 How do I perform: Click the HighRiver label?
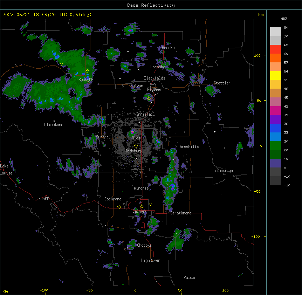pos(151,260)
